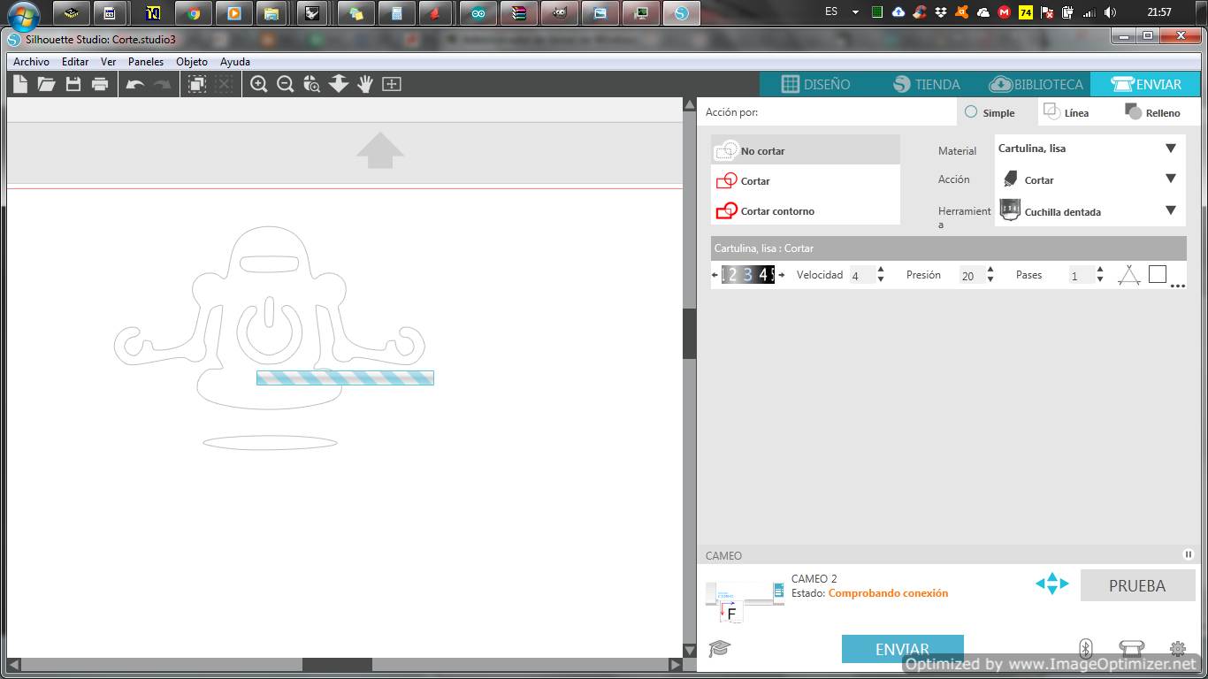The image size is (1208, 679).
Task: Open the tutorial graduation cap icon
Action: pyautogui.click(x=720, y=649)
